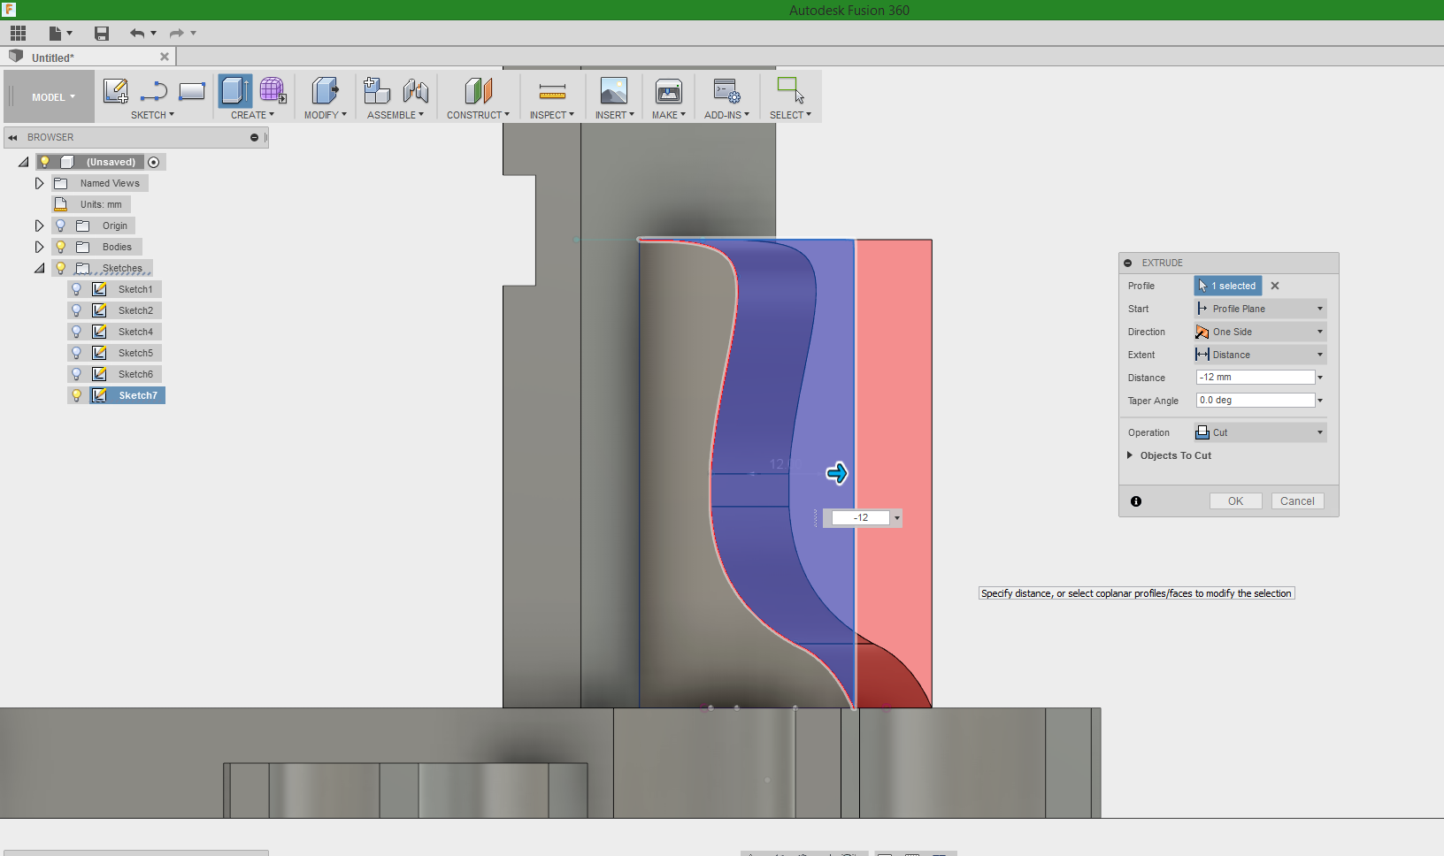
Task: Click the extrude direction arrow manipulator
Action: [837, 474]
